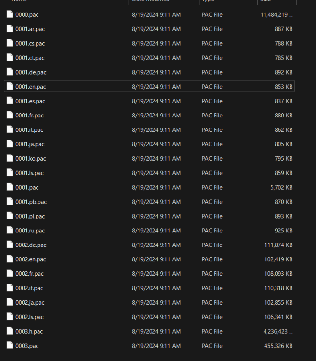Click the document icon next to 0001.de.pac
The width and height of the screenshot is (316, 361).
(x=10, y=72)
